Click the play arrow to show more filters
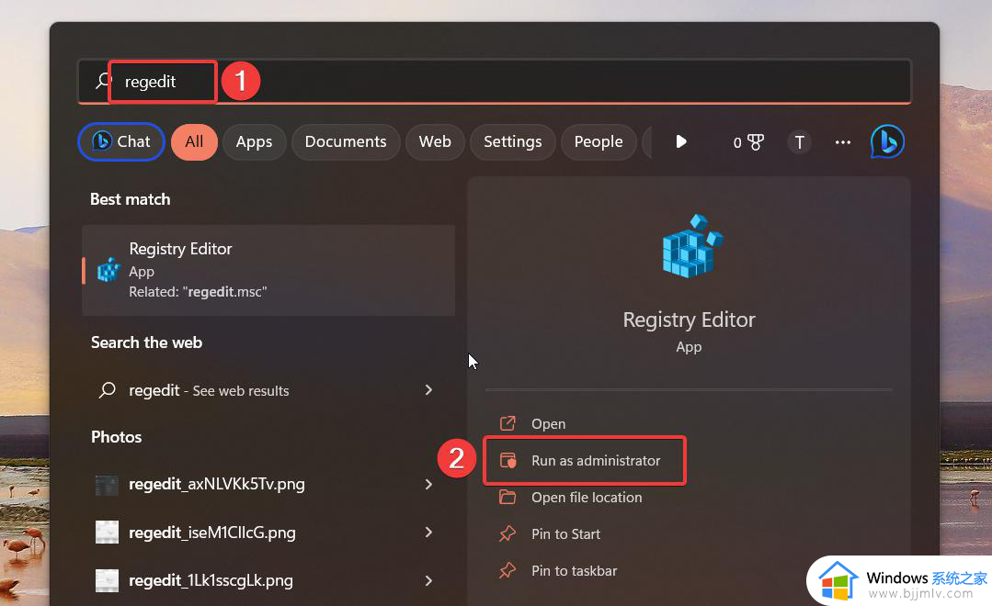Viewport: 992px width, 606px height. (680, 141)
